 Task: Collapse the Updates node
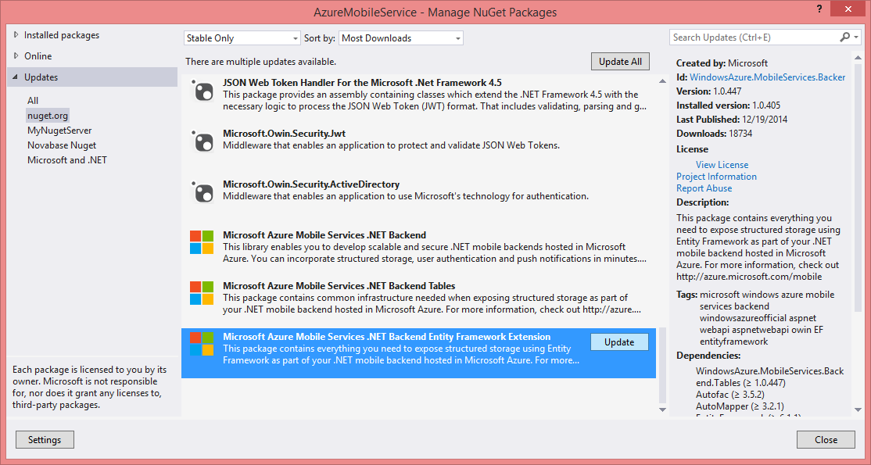(x=15, y=77)
